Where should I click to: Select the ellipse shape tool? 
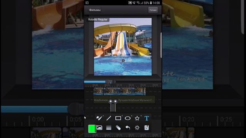point(128,118)
